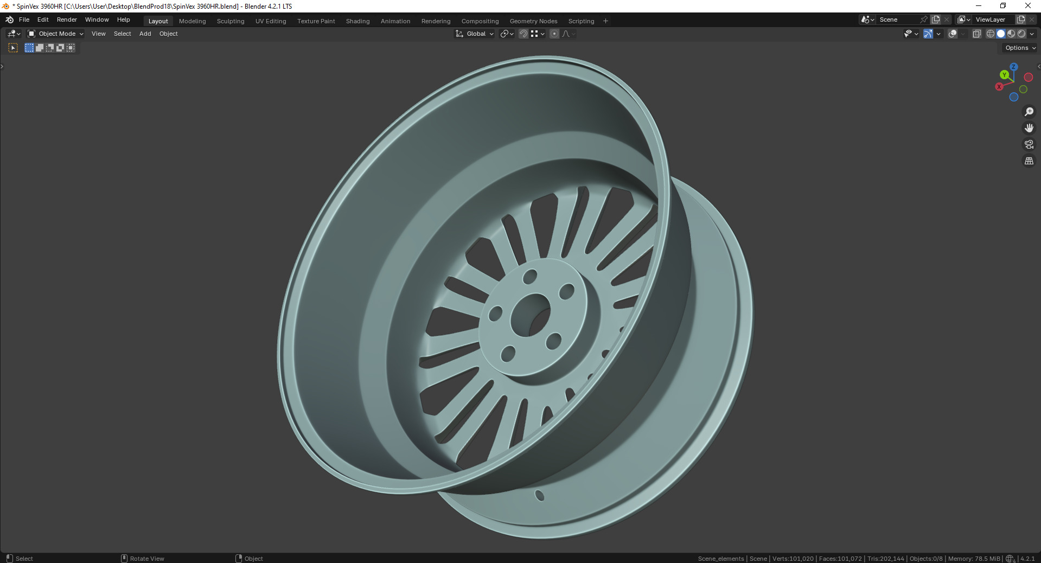Switch to the Shading workspace tab
This screenshot has height=563, width=1041.
(x=358, y=21)
